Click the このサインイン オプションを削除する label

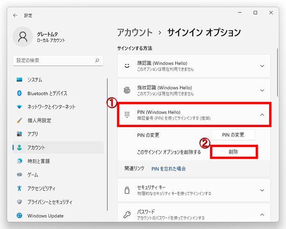[169, 152]
